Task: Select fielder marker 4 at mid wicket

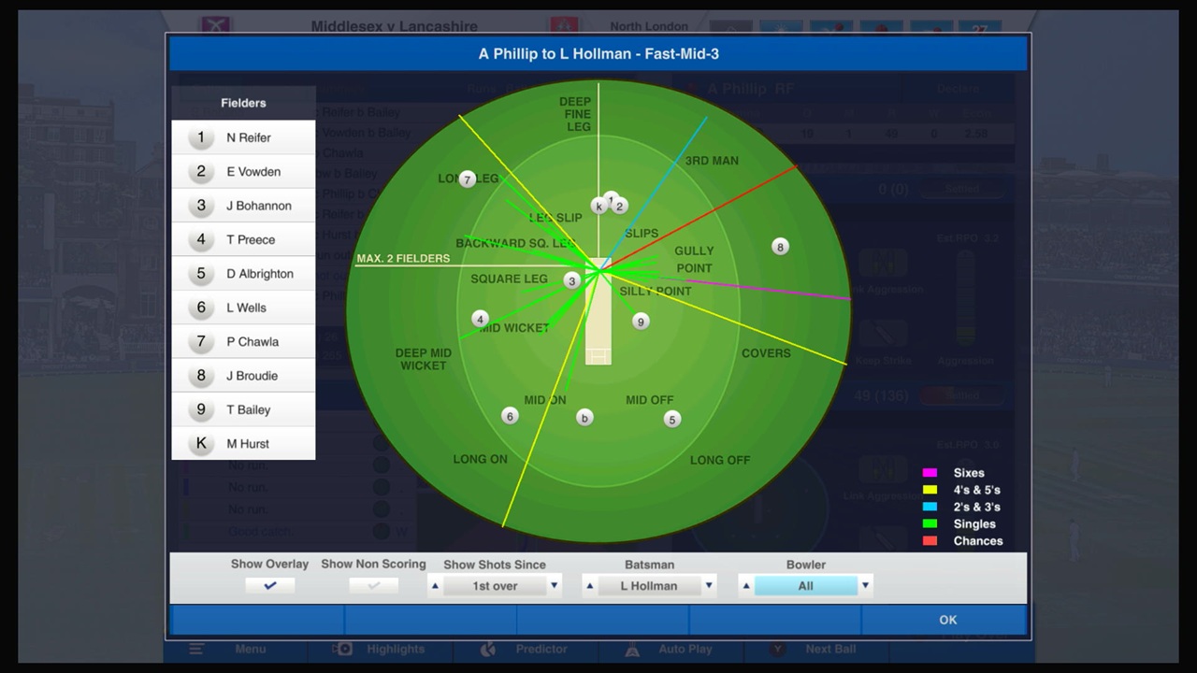Action: point(480,319)
